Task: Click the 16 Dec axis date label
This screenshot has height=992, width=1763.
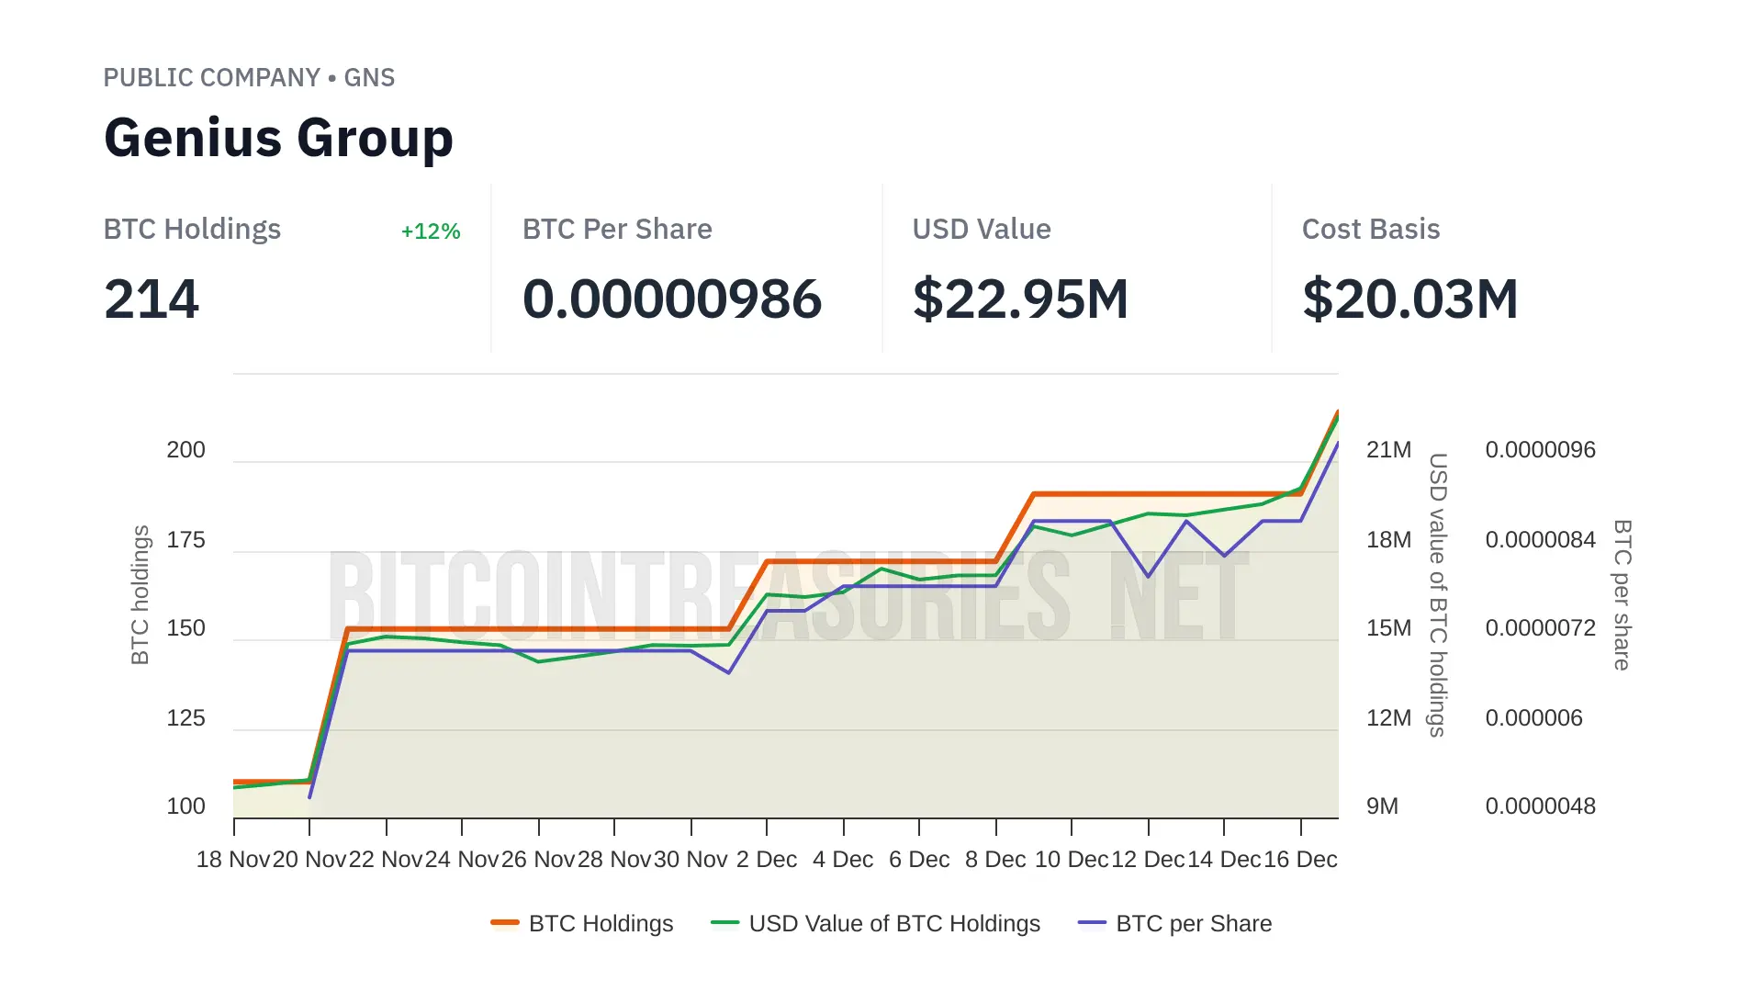Action: coord(1300,860)
